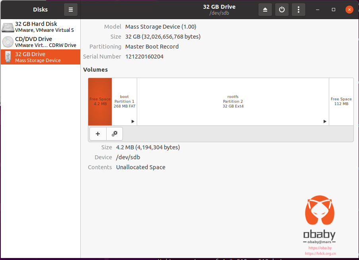Select the 32 GB Drive Mass Storage entry
The image size is (359, 260).
coord(41,57)
